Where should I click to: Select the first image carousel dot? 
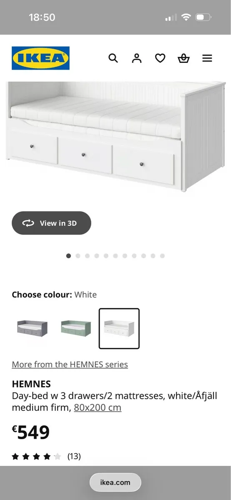click(x=68, y=256)
